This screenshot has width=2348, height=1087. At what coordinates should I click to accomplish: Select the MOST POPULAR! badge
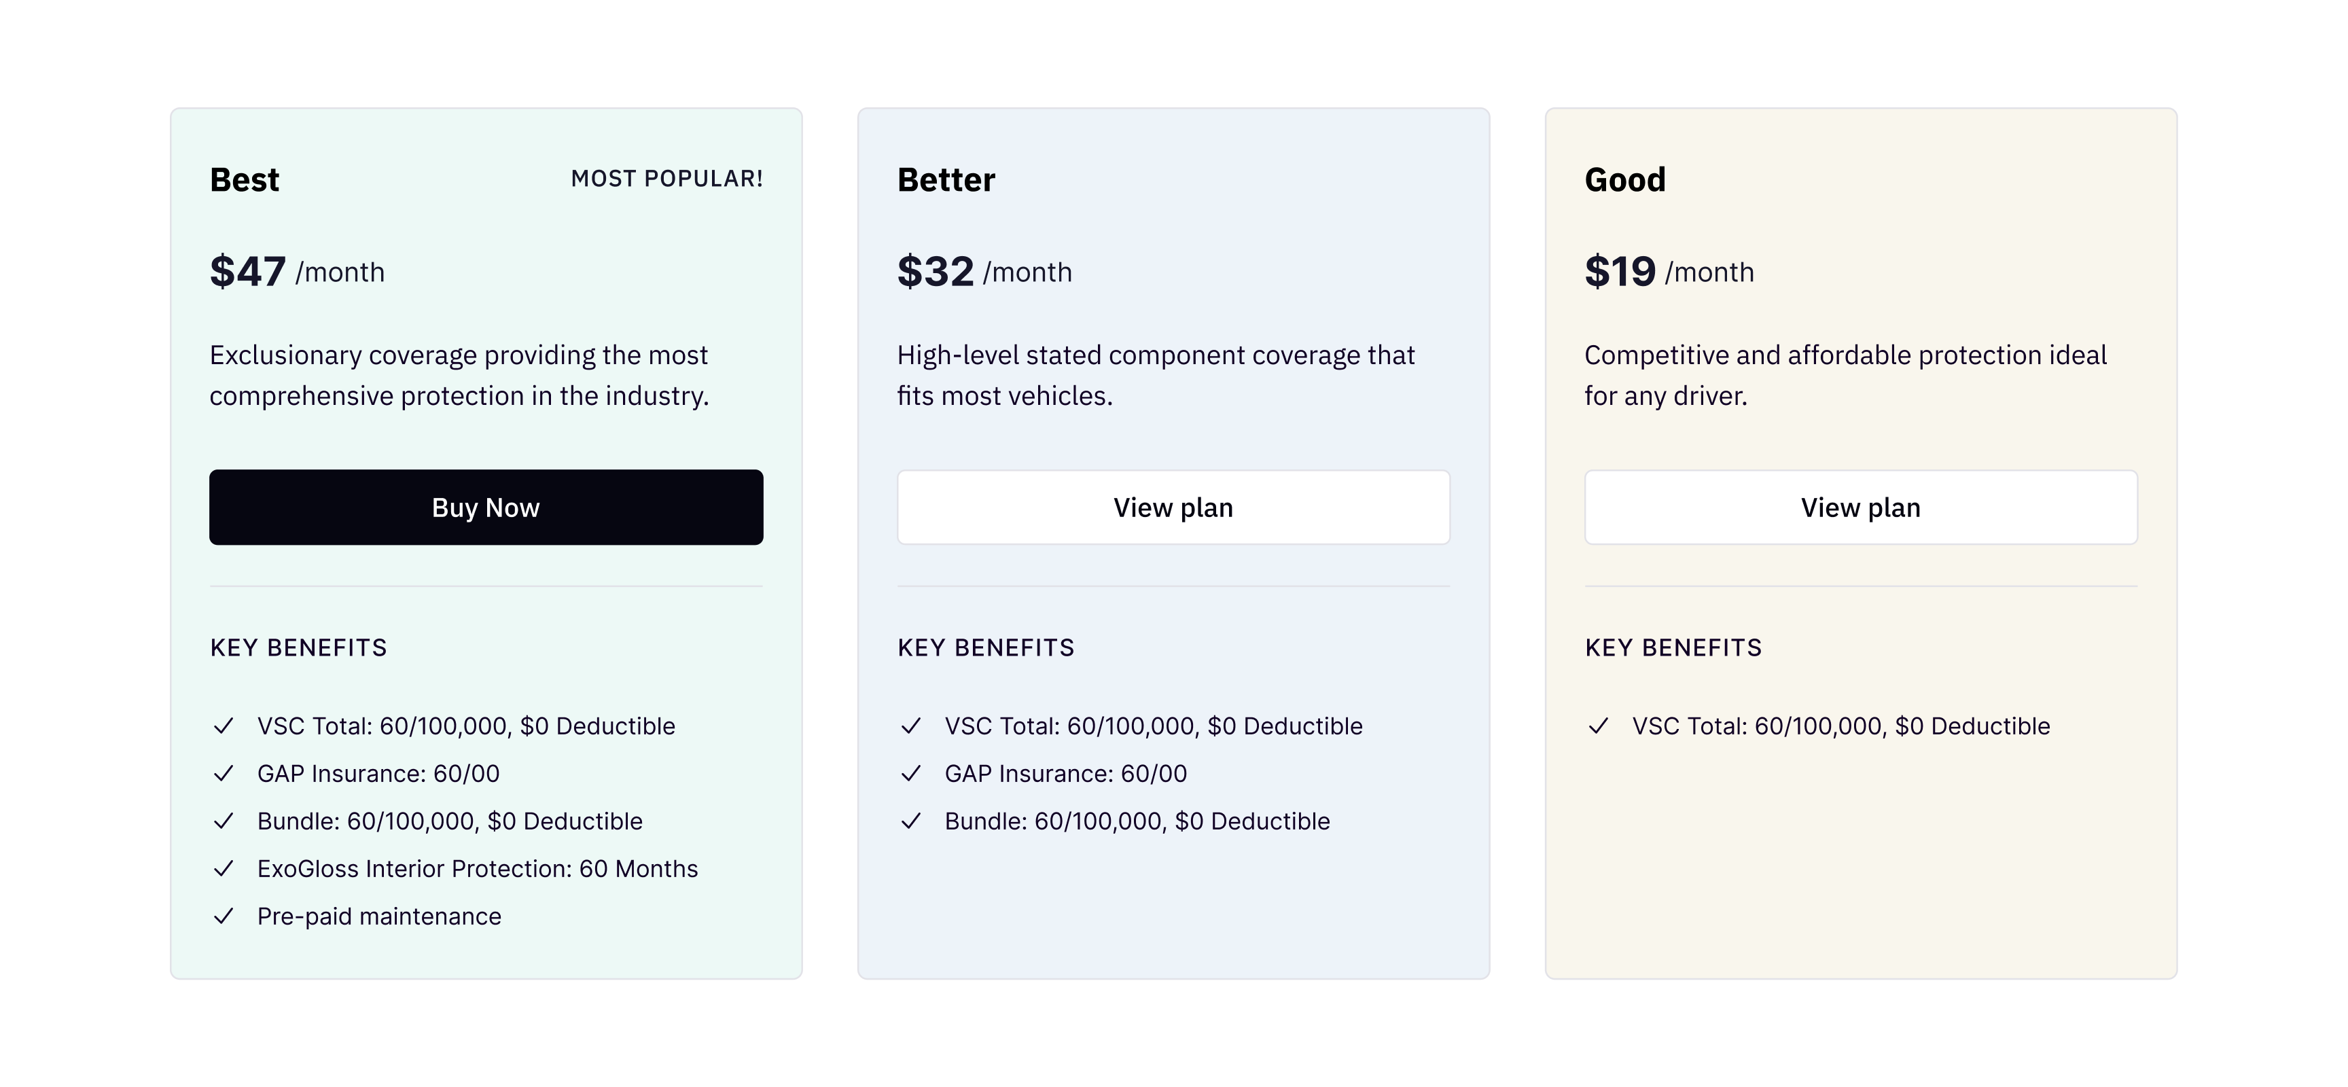tap(667, 179)
